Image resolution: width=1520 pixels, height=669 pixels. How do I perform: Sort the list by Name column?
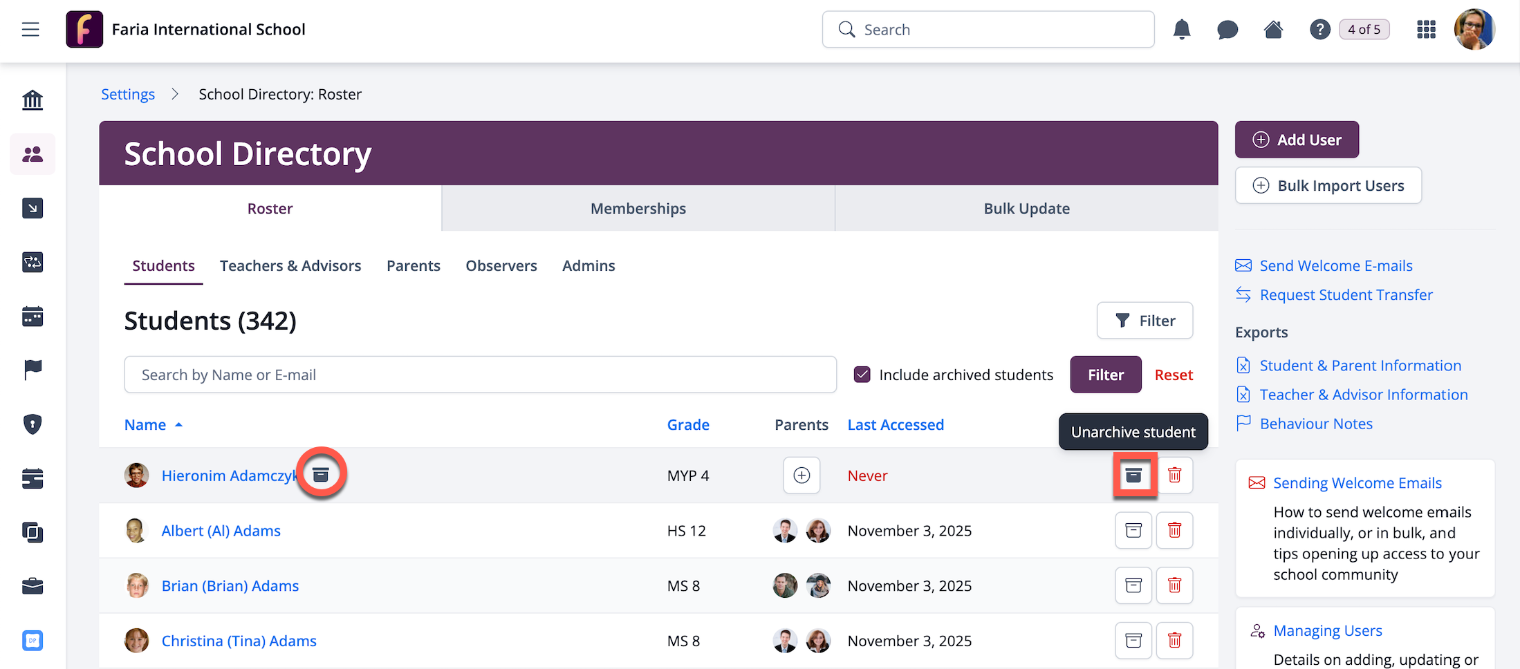pos(145,425)
